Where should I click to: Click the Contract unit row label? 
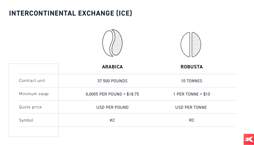(x=32, y=81)
